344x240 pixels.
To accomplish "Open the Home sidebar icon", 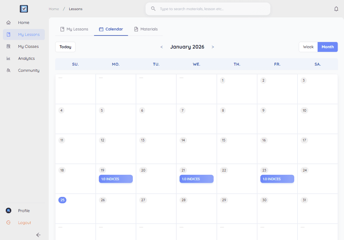I will click(8, 22).
